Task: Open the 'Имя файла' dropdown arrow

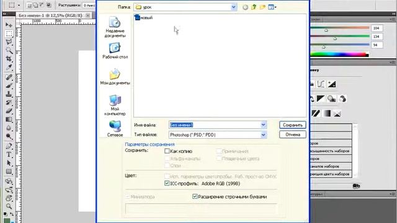Action: 263,125
